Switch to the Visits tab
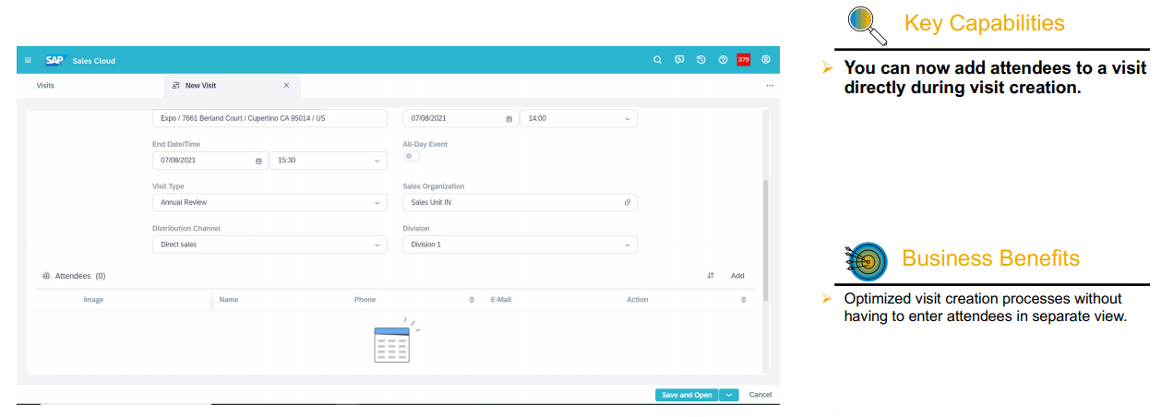This screenshot has width=1173, height=417. (45, 85)
